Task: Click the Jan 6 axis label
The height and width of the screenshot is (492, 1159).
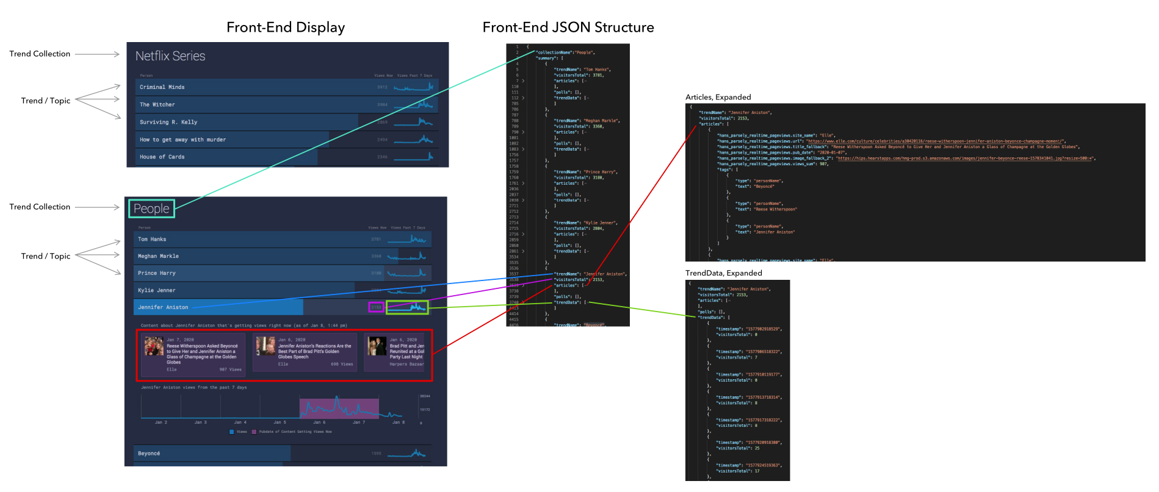Action: coord(319,422)
